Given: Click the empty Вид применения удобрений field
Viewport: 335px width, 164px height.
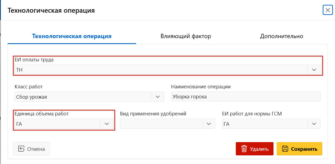Looking at the screenshot, I should pos(161,124).
